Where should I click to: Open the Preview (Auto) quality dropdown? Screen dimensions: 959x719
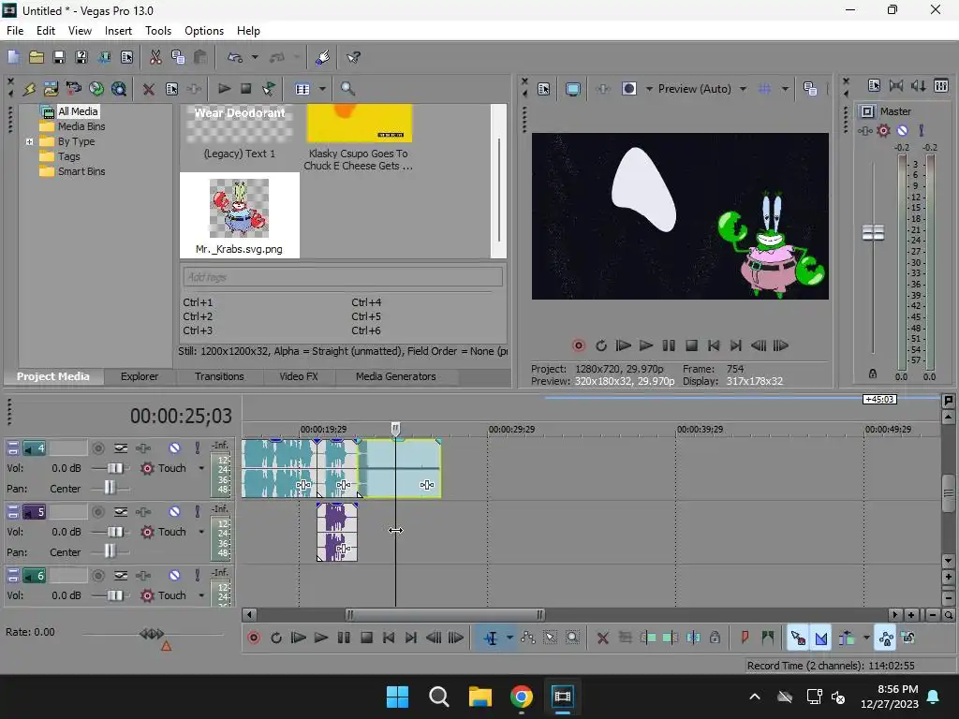(x=743, y=89)
